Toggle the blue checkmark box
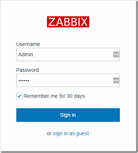Image resolution: width=138 pixels, height=153 pixels. coord(19,96)
